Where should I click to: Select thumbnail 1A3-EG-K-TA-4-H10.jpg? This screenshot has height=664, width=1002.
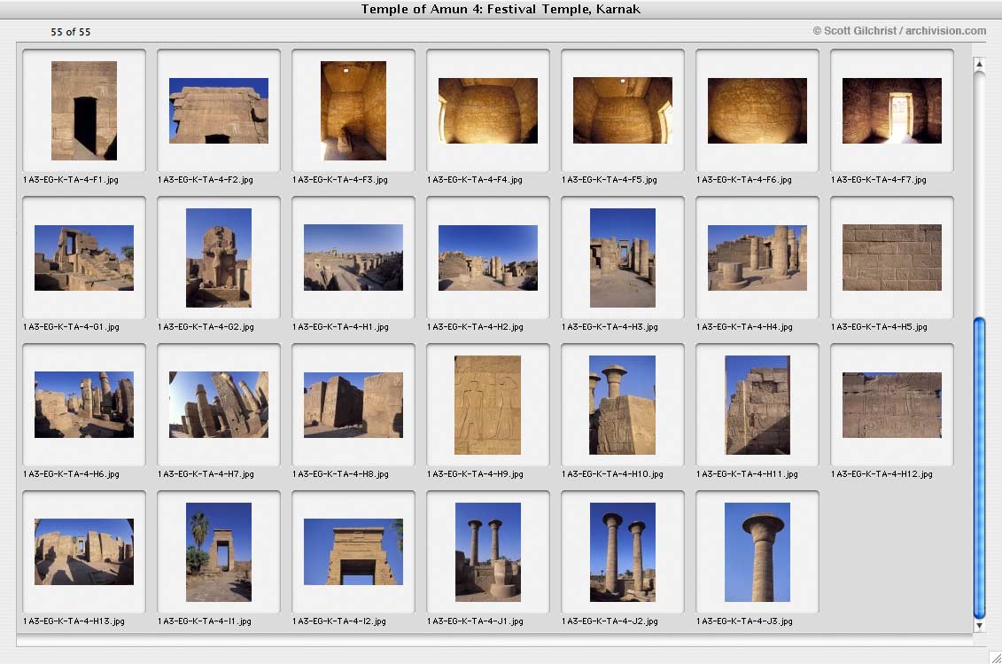coord(623,405)
